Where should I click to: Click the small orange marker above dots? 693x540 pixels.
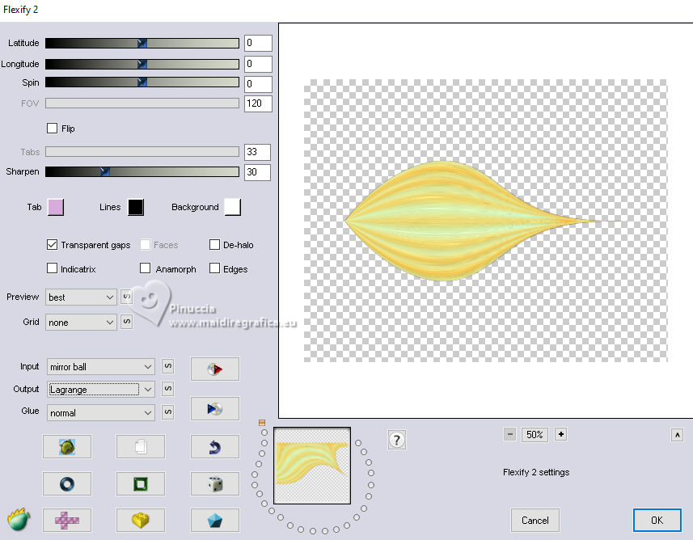pyautogui.click(x=262, y=423)
